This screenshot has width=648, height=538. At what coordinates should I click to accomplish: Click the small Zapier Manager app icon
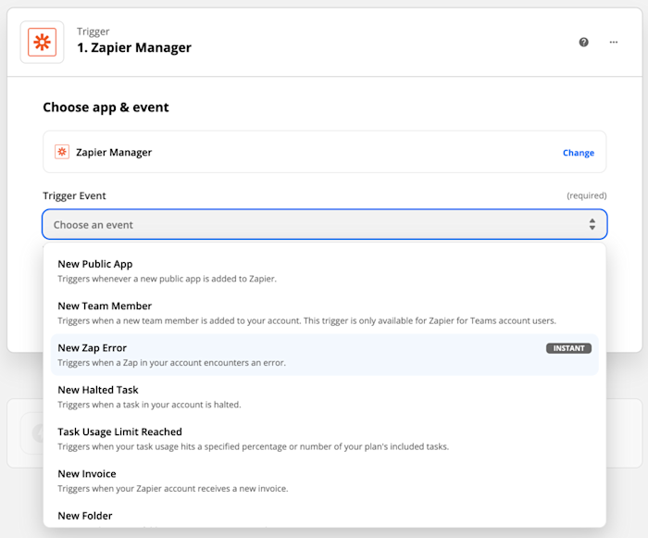62,152
